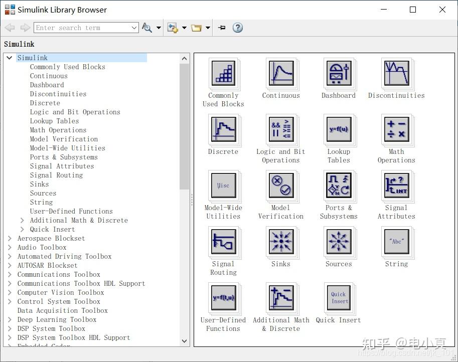
Task: Open the search options dropdown arrow
Action: click(x=159, y=28)
